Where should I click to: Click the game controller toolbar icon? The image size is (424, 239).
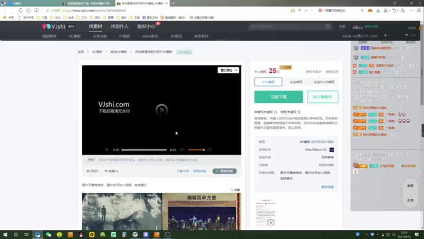coord(370,11)
